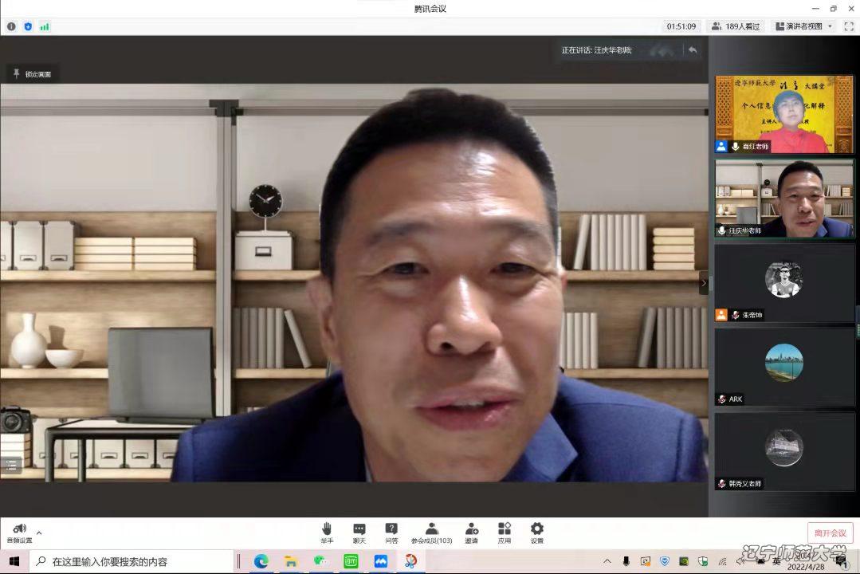Open participants list (参会成员 103)

[431, 532]
